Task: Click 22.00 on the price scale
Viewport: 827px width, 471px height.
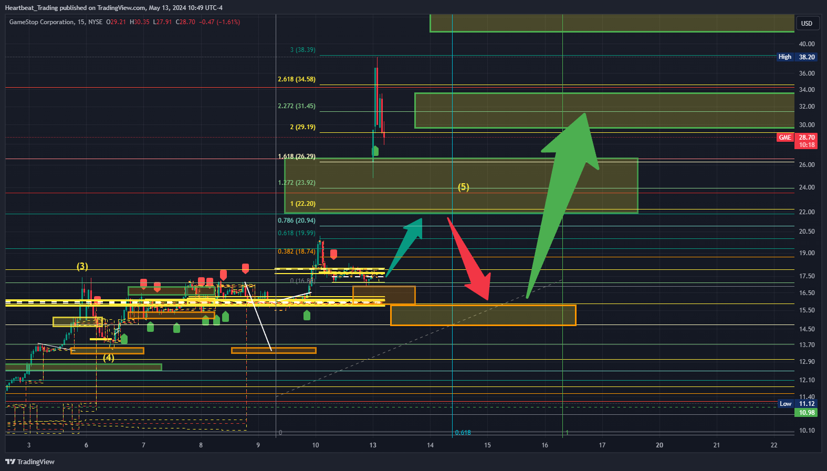Action: [807, 212]
